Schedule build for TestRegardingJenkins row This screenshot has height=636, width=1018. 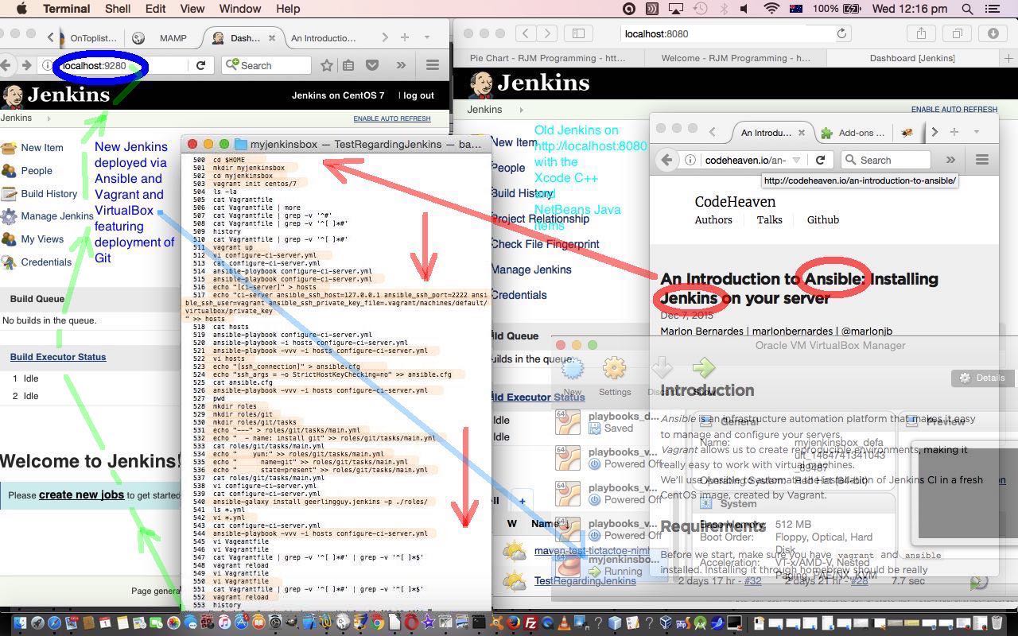(979, 581)
